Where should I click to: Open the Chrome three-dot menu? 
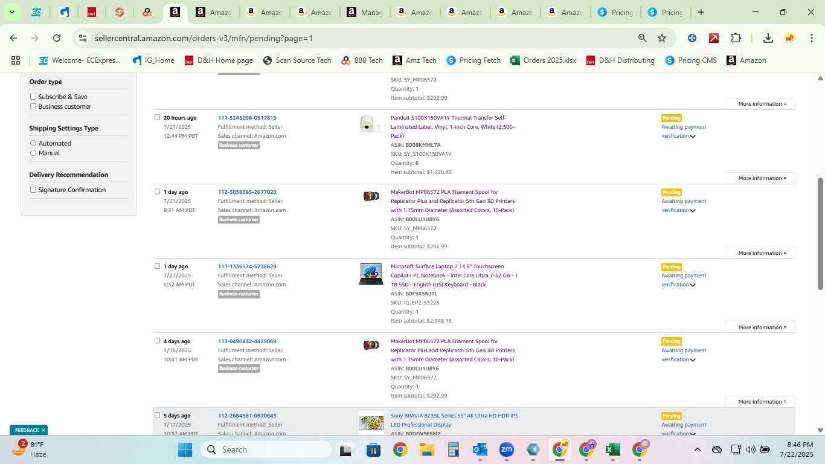[x=812, y=38]
